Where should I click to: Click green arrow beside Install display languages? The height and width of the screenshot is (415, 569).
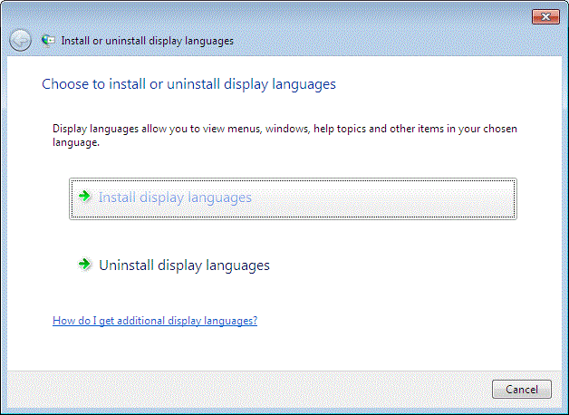tap(85, 197)
